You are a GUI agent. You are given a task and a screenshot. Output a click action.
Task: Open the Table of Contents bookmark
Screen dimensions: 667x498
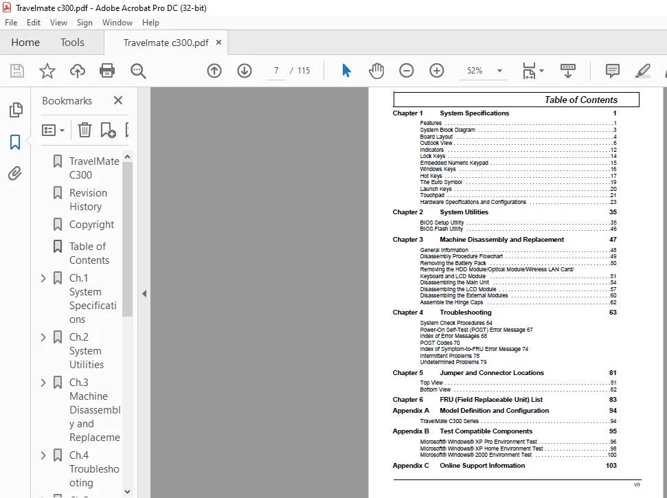89,253
